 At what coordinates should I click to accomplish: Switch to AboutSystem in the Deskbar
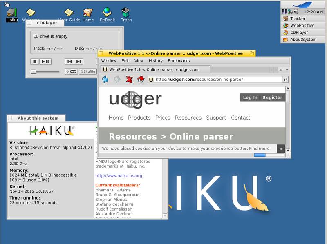coord(303,39)
